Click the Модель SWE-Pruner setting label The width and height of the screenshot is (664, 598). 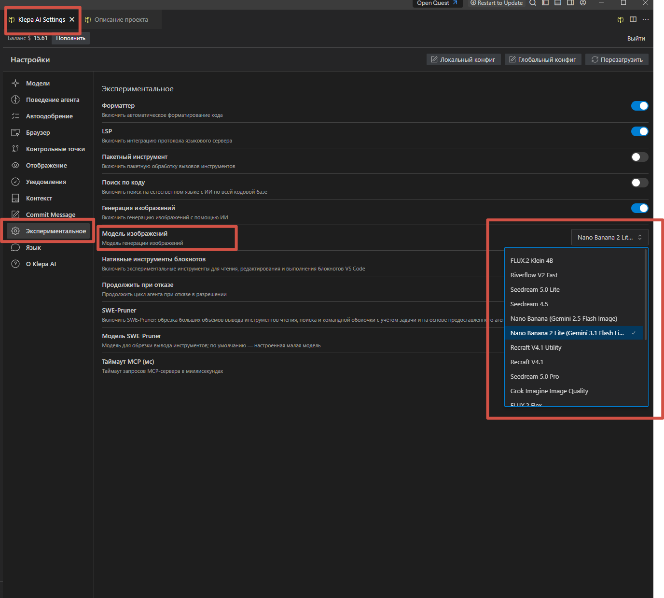point(131,336)
